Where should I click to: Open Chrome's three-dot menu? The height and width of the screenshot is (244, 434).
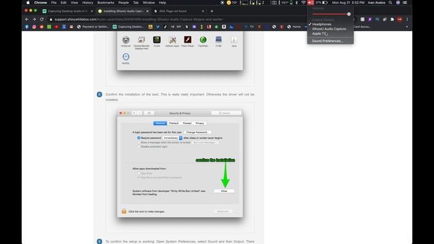[407, 20]
